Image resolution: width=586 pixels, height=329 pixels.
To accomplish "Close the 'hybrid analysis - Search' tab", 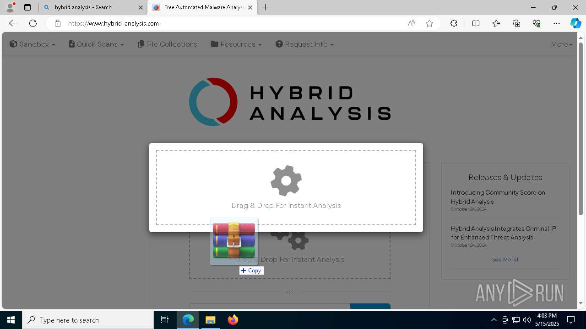I will coord(141,7).
